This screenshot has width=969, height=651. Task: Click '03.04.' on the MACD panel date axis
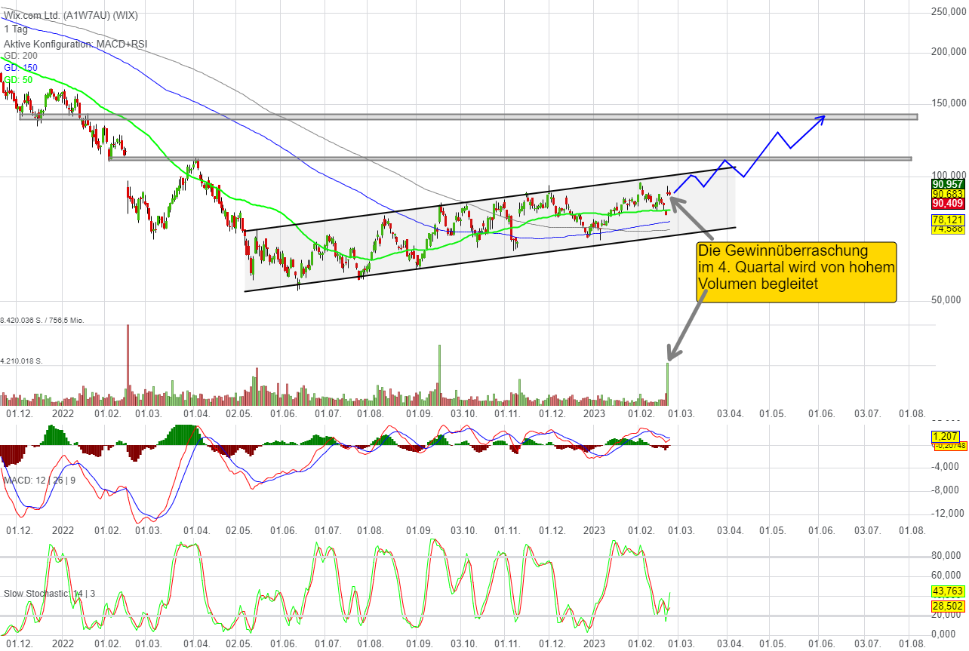click(730, 530)
